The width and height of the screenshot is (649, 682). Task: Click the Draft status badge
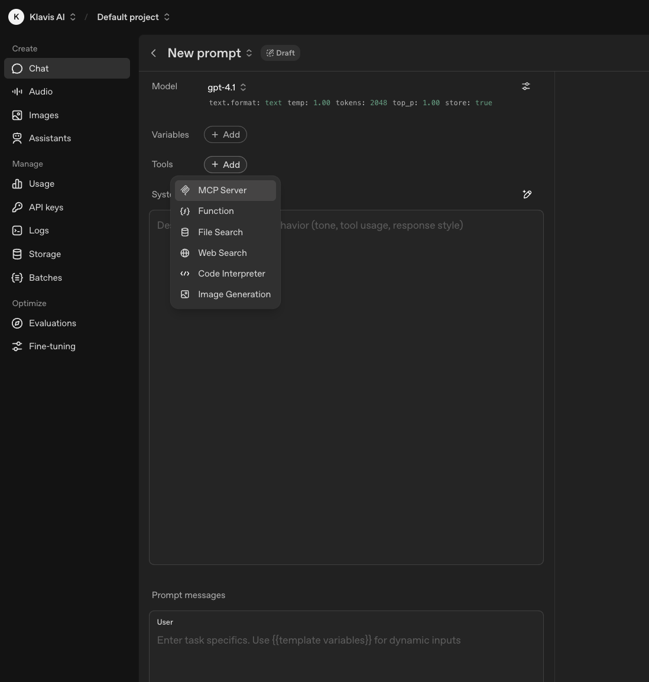click(x=281, y=53)
